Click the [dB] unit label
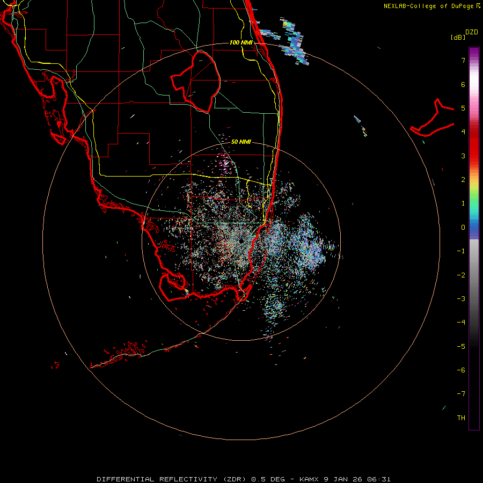 [458, 37]
